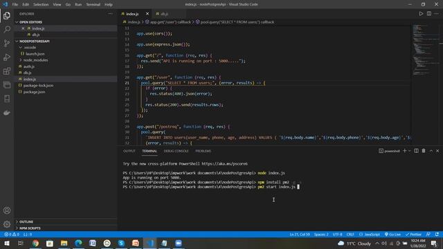Open the Search view in the activity bar
The width and height of the screenshot is (443, 249).
tap(7, 29)
